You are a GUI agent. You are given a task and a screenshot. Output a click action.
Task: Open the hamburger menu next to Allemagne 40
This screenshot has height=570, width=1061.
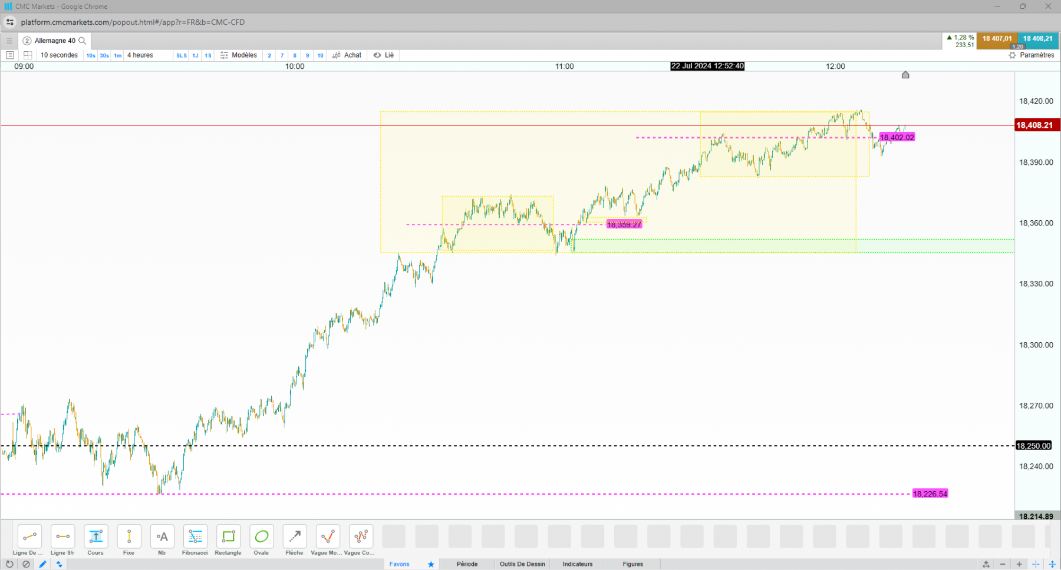point(9,41)
